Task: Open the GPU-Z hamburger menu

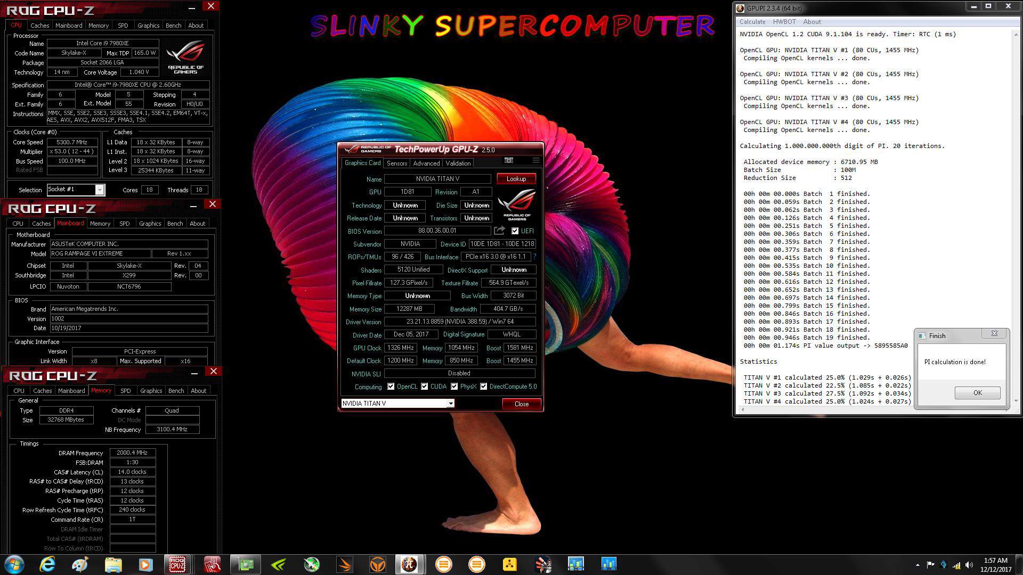Action: tap(535, 161)
